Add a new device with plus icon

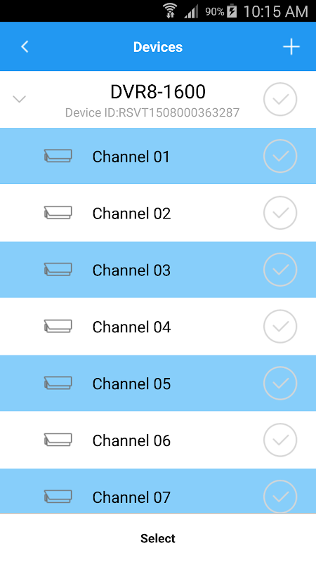pyautogui.click(x=291, y=47)
